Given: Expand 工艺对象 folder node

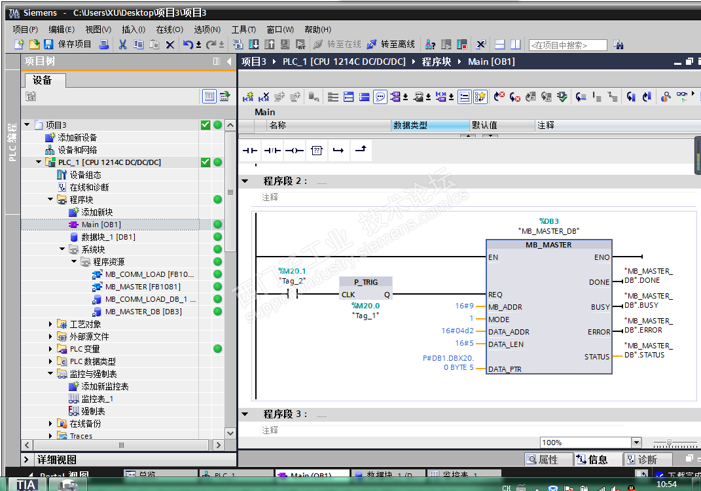Looking at the screenshot, I should [x=50, y=324].
